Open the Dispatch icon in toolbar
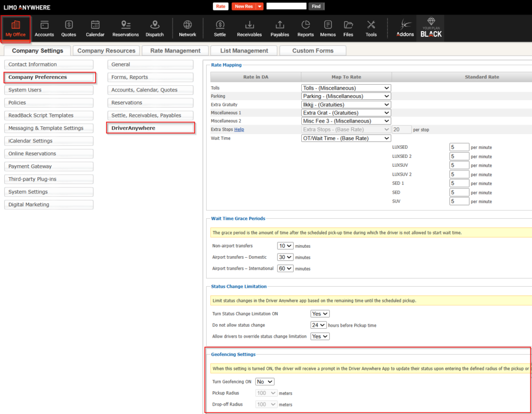 pyautogui.click(x=154, y=28)
